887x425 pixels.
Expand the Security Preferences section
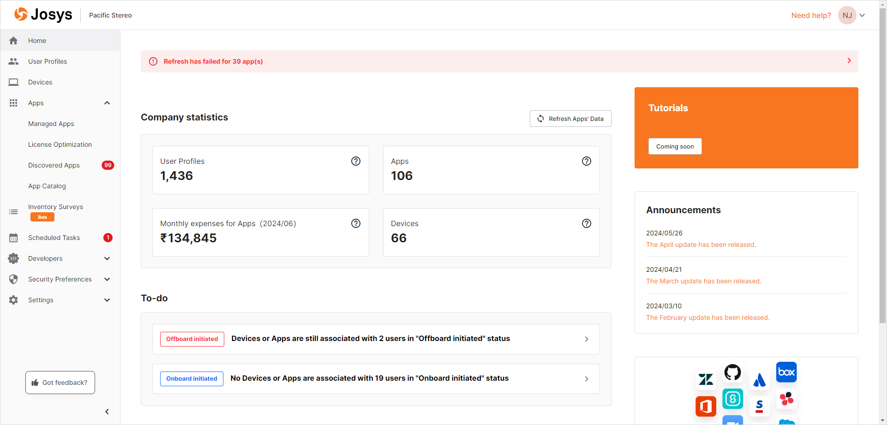pos(107,279)
